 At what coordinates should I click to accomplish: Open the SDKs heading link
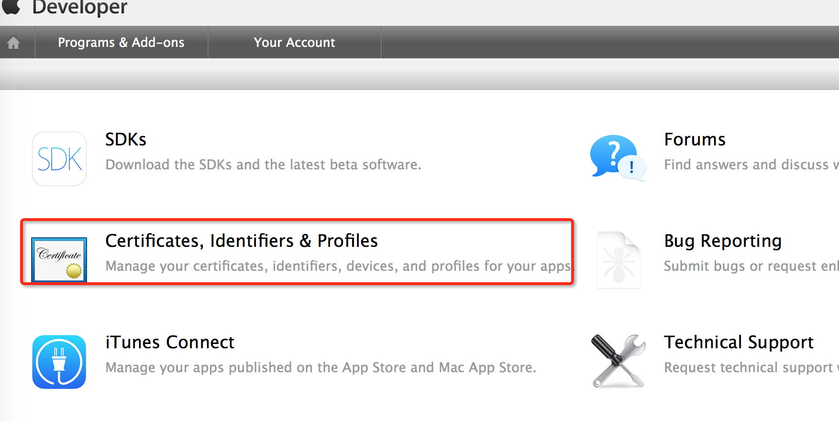(126, 140)
